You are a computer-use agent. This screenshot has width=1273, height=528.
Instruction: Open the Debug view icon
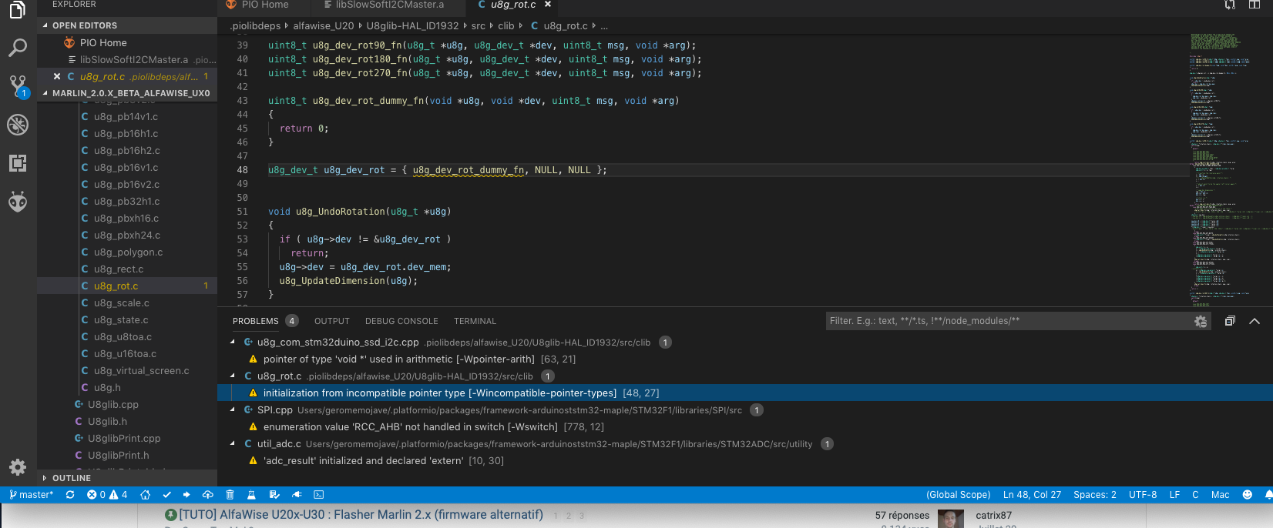click(17, 125)
